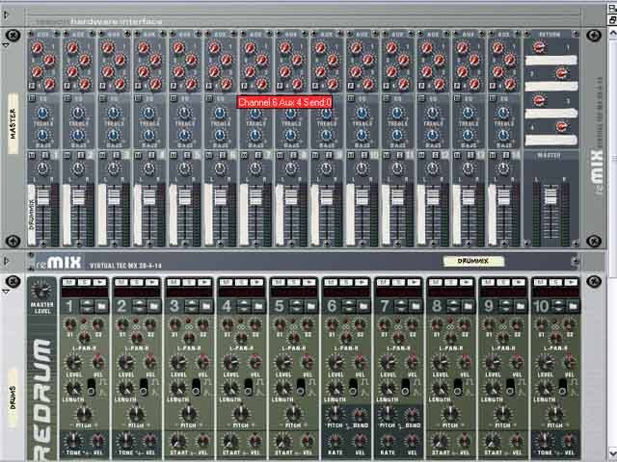Browse samples with Redrum channel 1 folder icon
Image resolution: width=617 pixels, height=462 pixels.
click(x=101, y=306)
